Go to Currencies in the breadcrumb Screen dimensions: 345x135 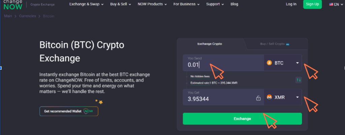tap(28, 16)
